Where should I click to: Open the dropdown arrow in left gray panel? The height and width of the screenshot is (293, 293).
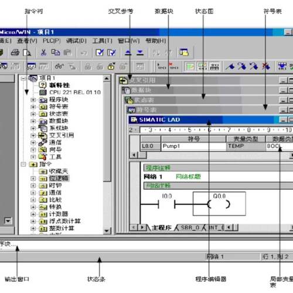pos(8,221)
